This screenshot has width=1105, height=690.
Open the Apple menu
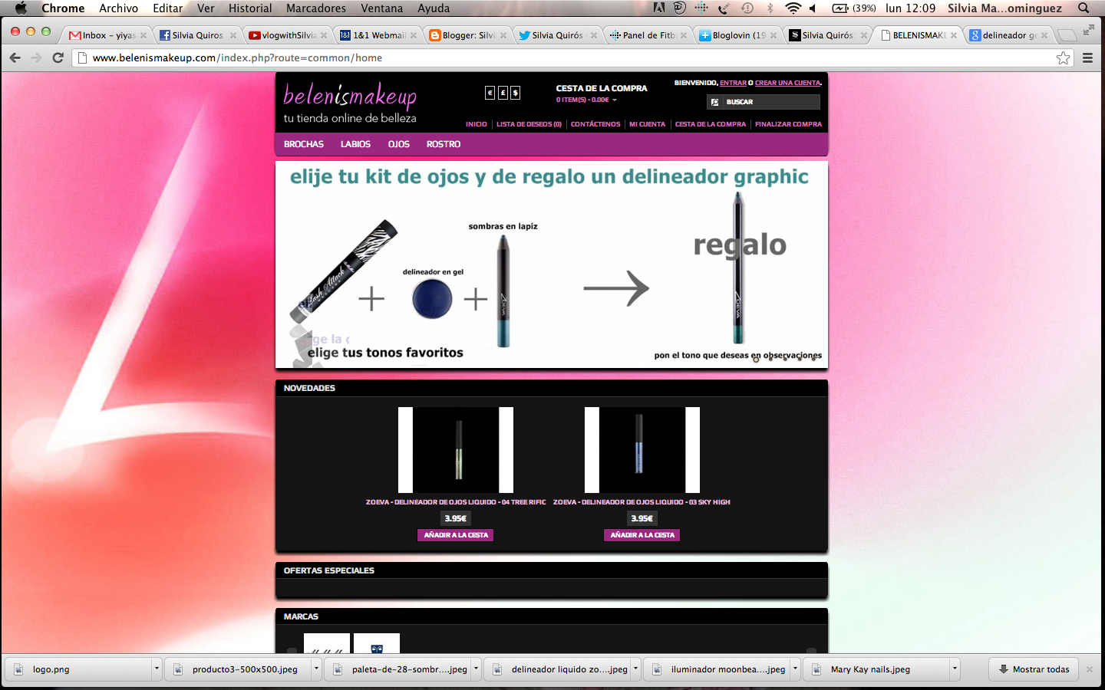click(x=21, y=8)
